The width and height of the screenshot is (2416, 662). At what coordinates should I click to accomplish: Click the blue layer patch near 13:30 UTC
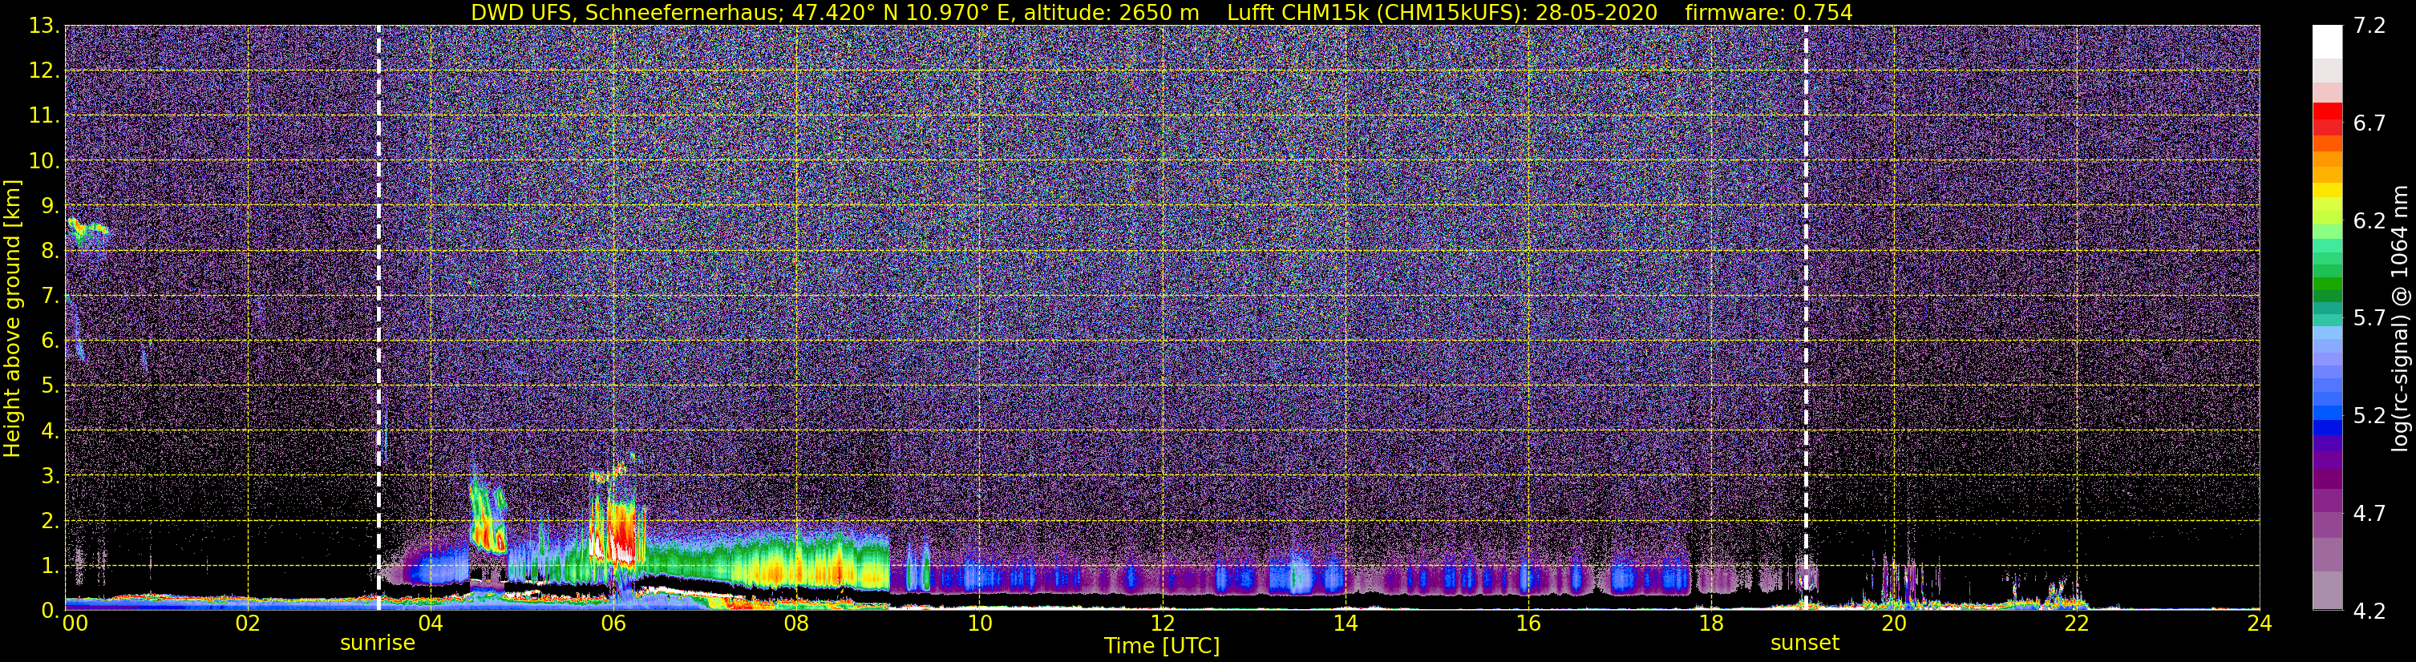1301,574
